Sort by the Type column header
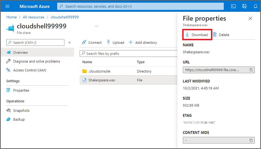This screenshot has width=261, height=149. [141, 62]
